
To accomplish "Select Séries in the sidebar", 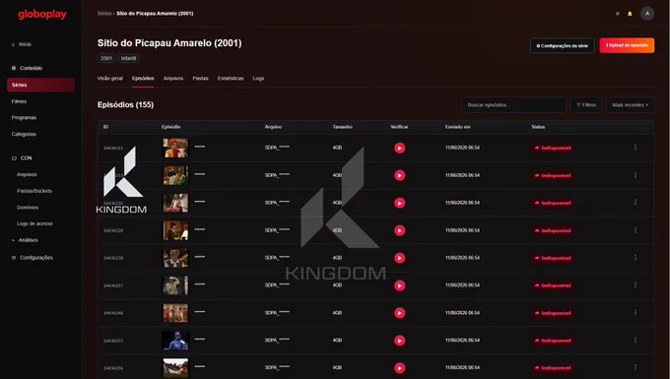I will 40,85.
